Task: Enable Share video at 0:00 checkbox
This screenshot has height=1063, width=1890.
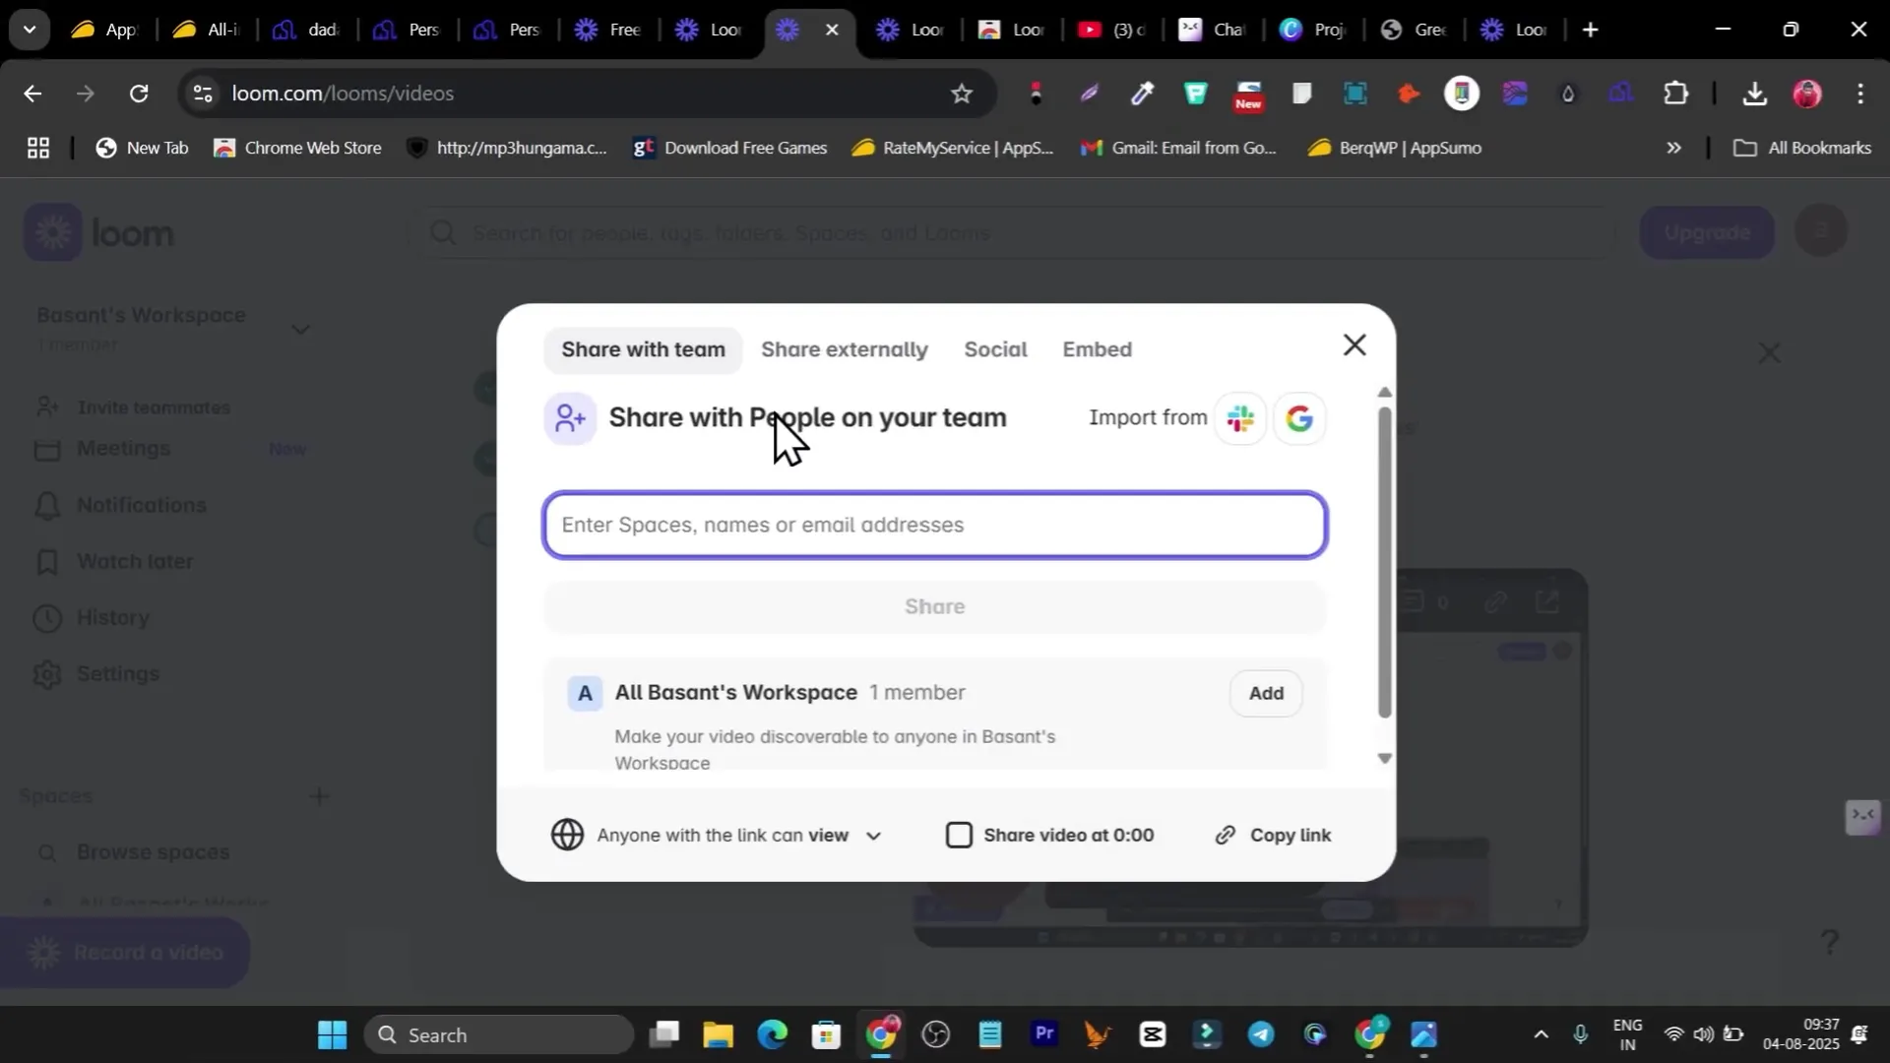Action: (959, 835)
